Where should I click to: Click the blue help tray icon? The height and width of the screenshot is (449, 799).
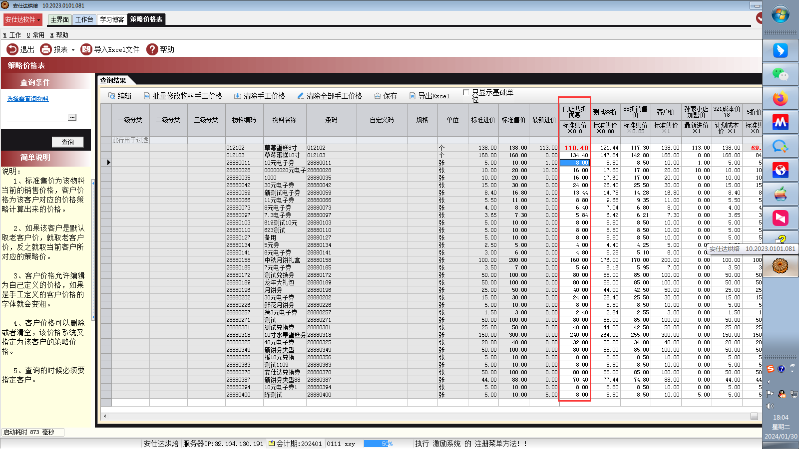click(782, 369)
